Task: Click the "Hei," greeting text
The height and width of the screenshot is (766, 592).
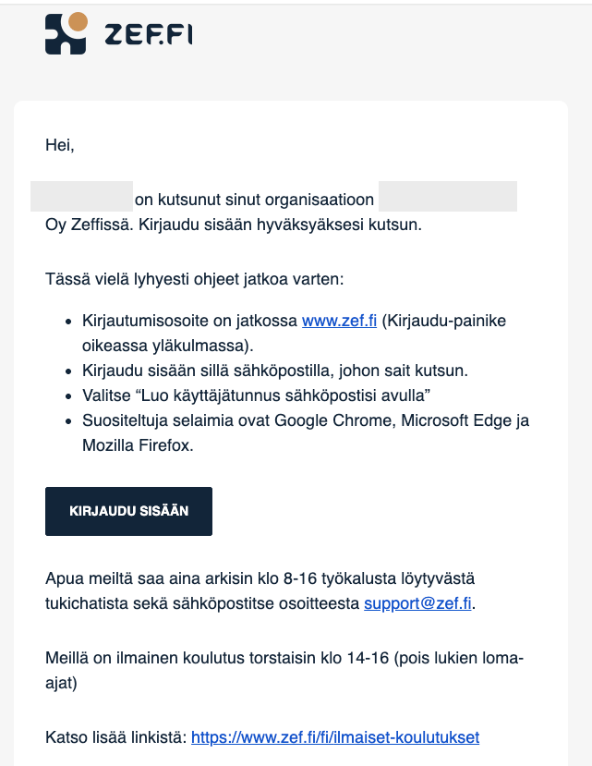Action: [60, 145]
